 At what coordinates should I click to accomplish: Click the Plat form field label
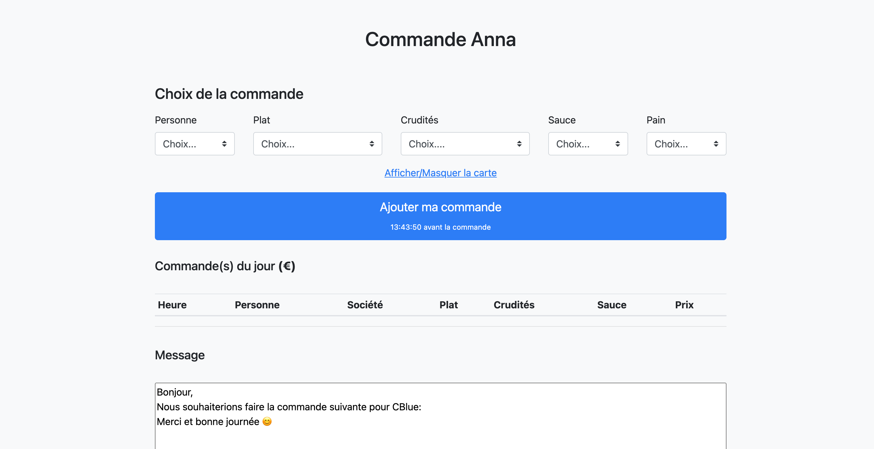(x=261, y=120)
